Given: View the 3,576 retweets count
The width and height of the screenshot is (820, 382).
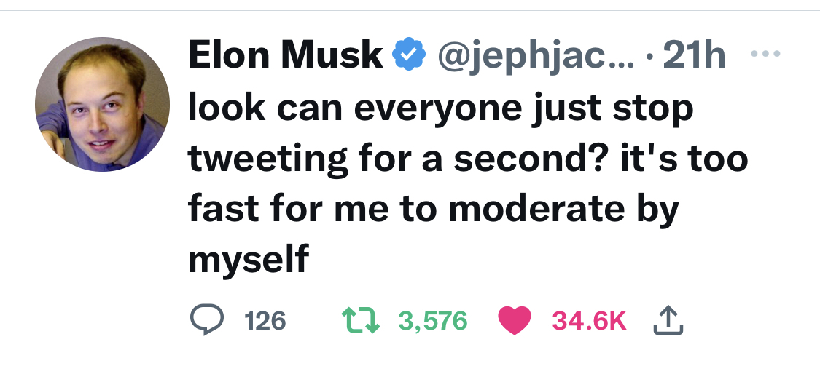Looking at the screenshot, I should (433, 321).
